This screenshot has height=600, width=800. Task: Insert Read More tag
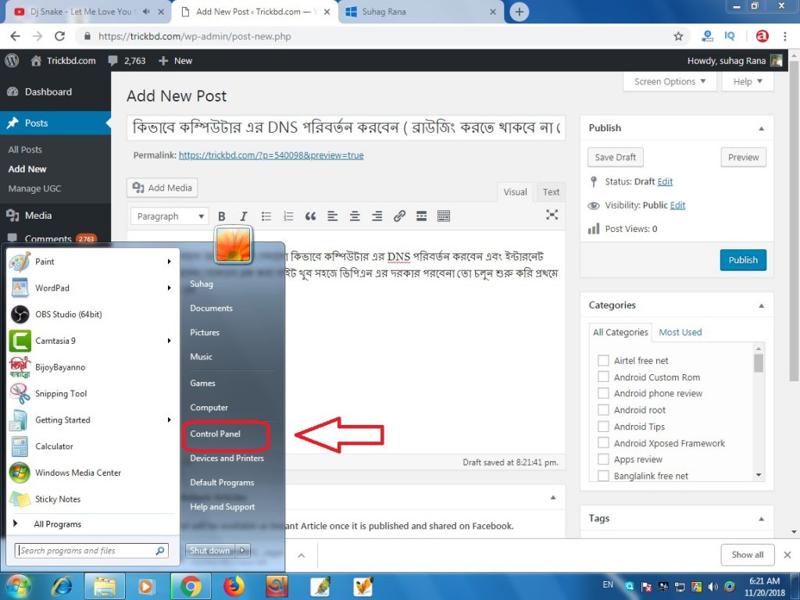pyautogui.click(x=421, y=216)
